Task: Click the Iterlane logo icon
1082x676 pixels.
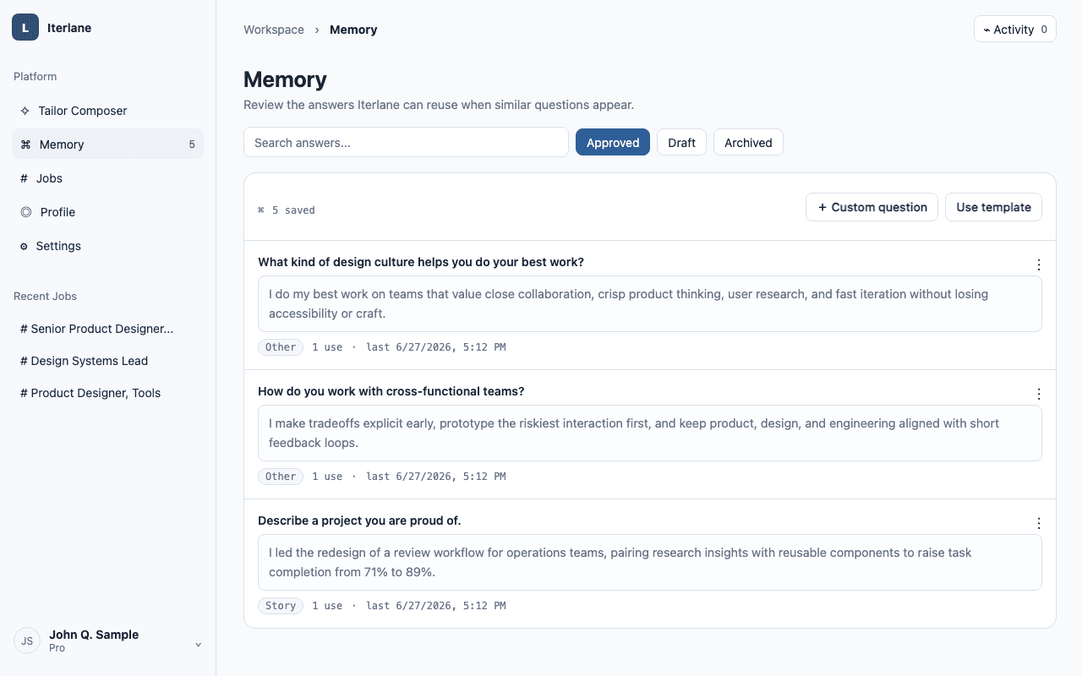Action: tap(25, 27)
